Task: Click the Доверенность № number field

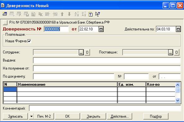Action: 56,29
